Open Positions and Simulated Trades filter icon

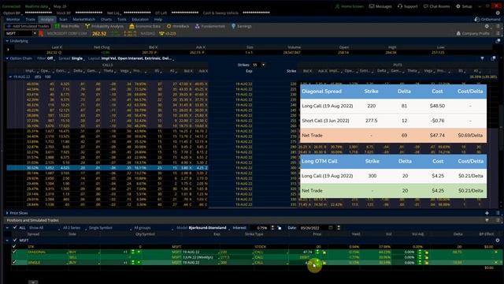(487, 221)
